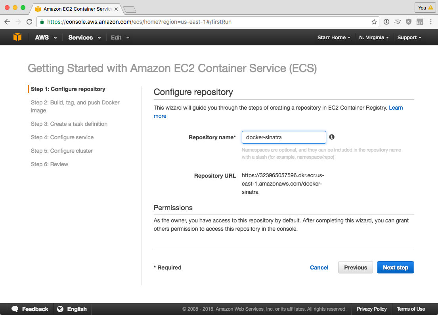Click the bookmark star in address bar
Screen dimensions: 438x315
pyautogui.click(x=374, y=22)
